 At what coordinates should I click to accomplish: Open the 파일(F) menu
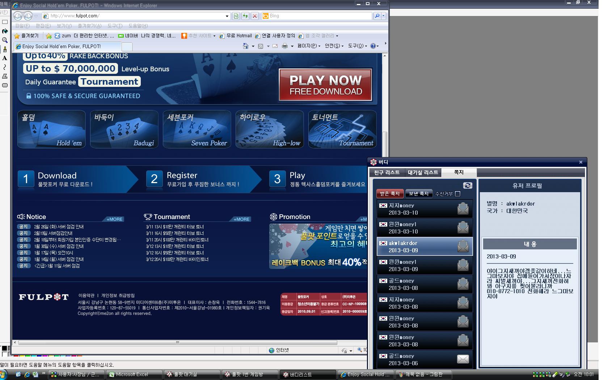click(22, 26)
